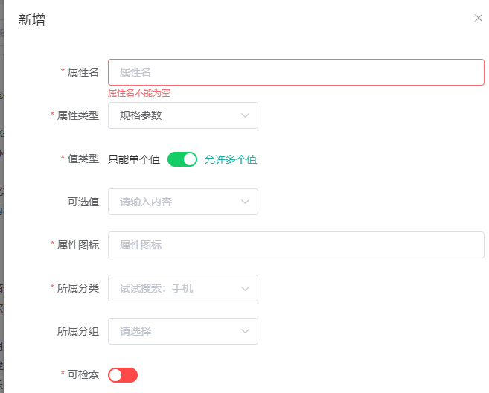The image size is (489, 393).
Task: Select the 只能单个值 option text
Action: pos(134,159)
